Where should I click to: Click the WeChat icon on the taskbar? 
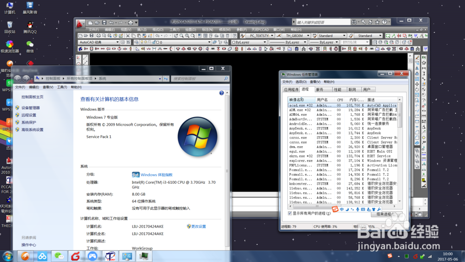click(59, 256)
